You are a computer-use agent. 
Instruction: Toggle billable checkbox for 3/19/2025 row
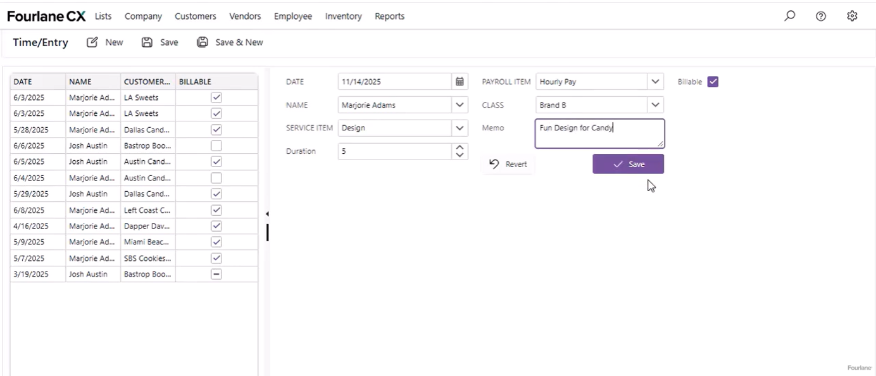pyautogui.click(x=216, y=274)
